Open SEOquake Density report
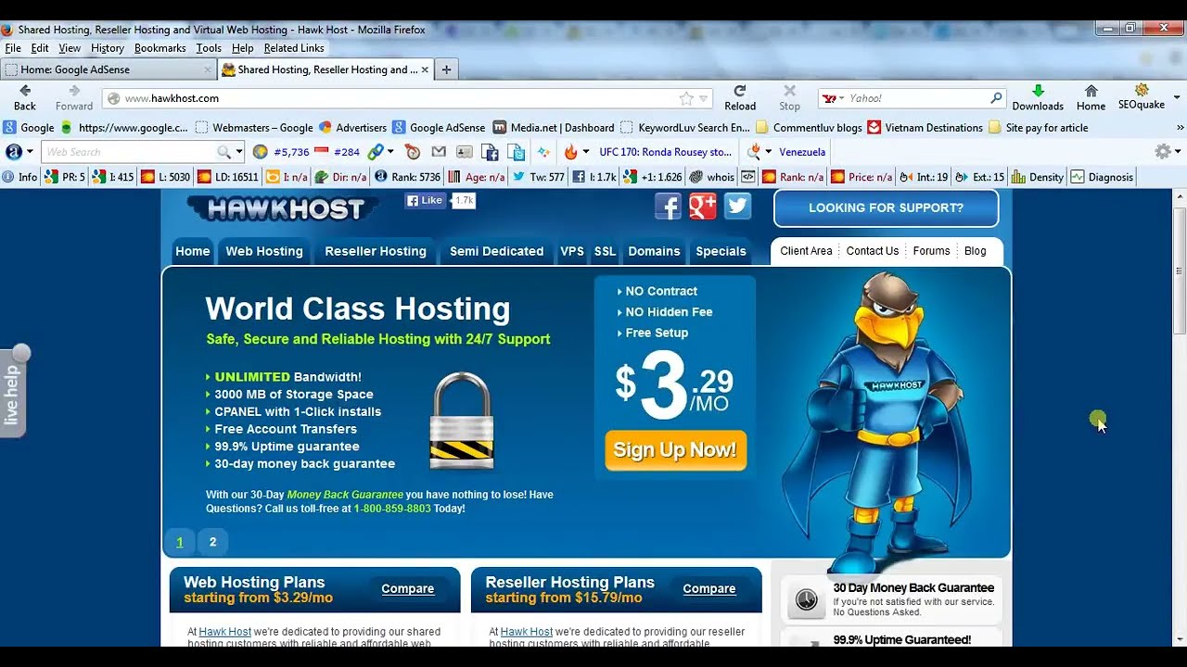Screen dimensions: 1187x667 tap(1039, 177)
